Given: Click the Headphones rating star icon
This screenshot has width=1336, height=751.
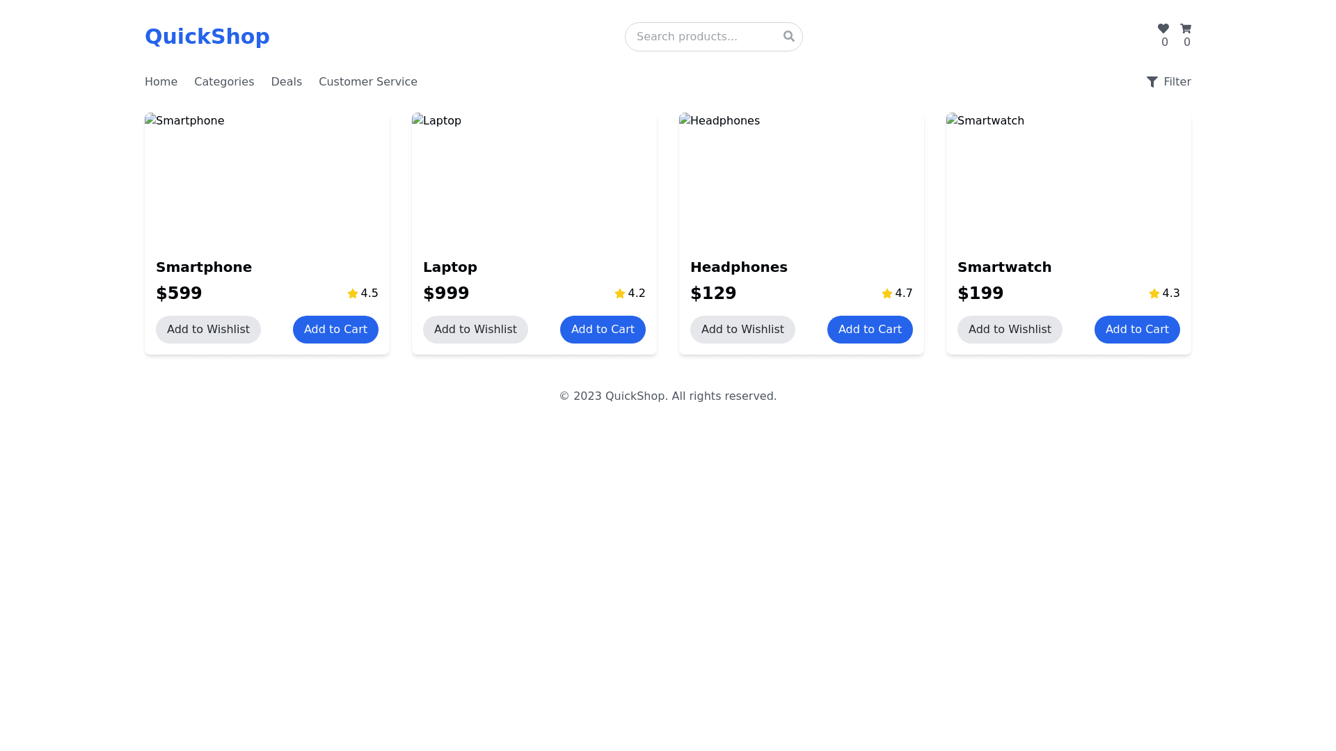Looking at the screenshot, I should point(887,293).
